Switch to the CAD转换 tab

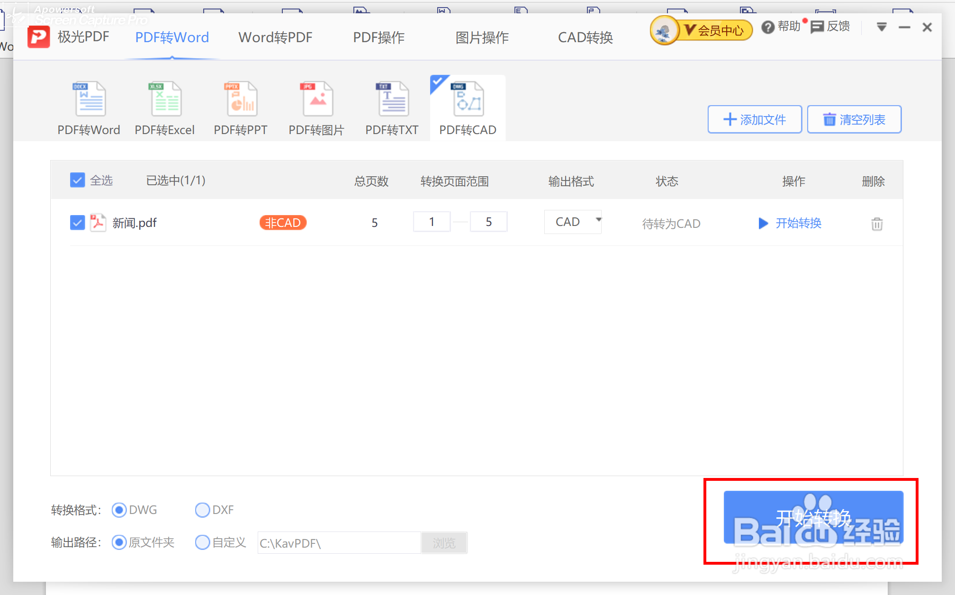[x=585, y=37]
